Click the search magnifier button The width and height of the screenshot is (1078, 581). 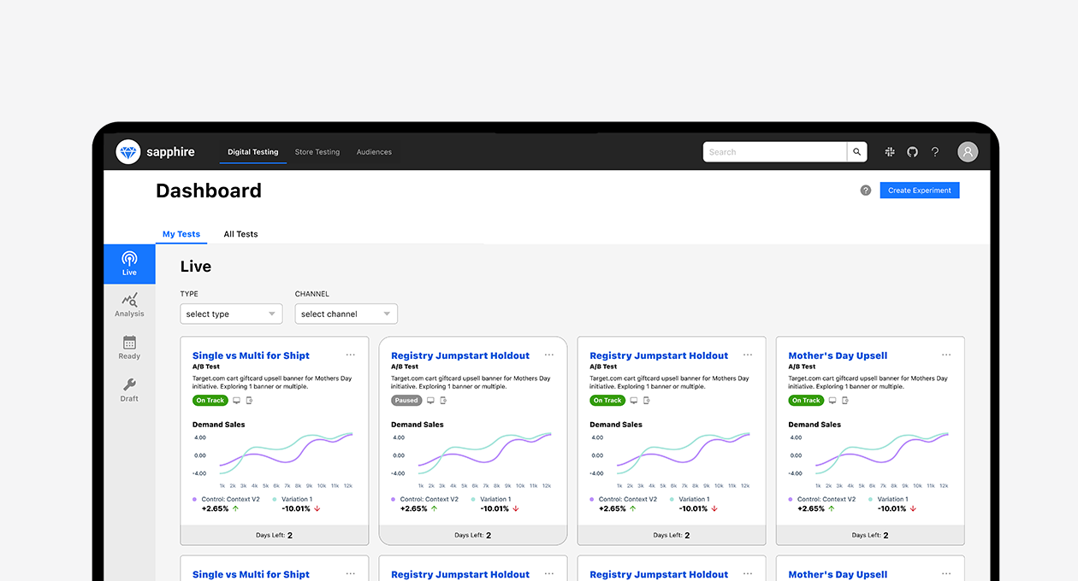coord(857,152)
